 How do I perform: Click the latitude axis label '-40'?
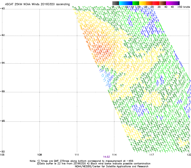coord(2,9)
